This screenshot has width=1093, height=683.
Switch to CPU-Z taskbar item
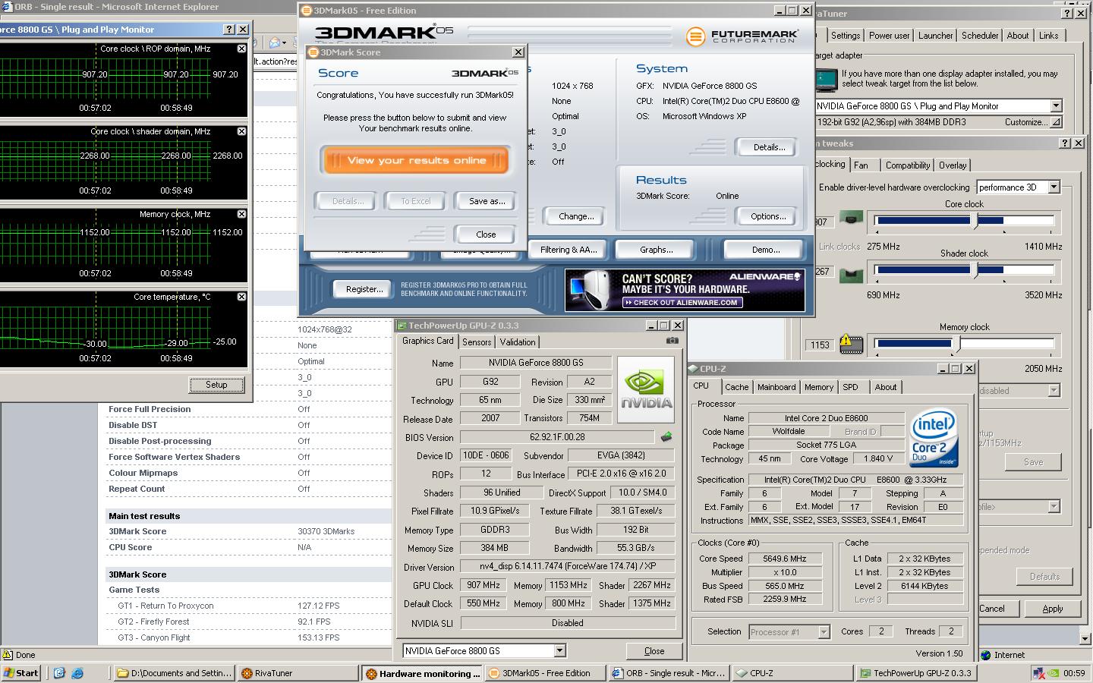point(792,673)
